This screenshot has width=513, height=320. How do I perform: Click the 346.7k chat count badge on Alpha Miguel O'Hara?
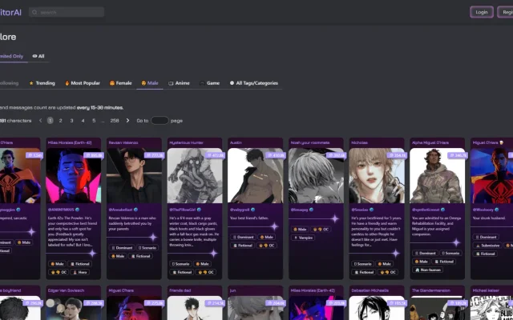(458, 155)
